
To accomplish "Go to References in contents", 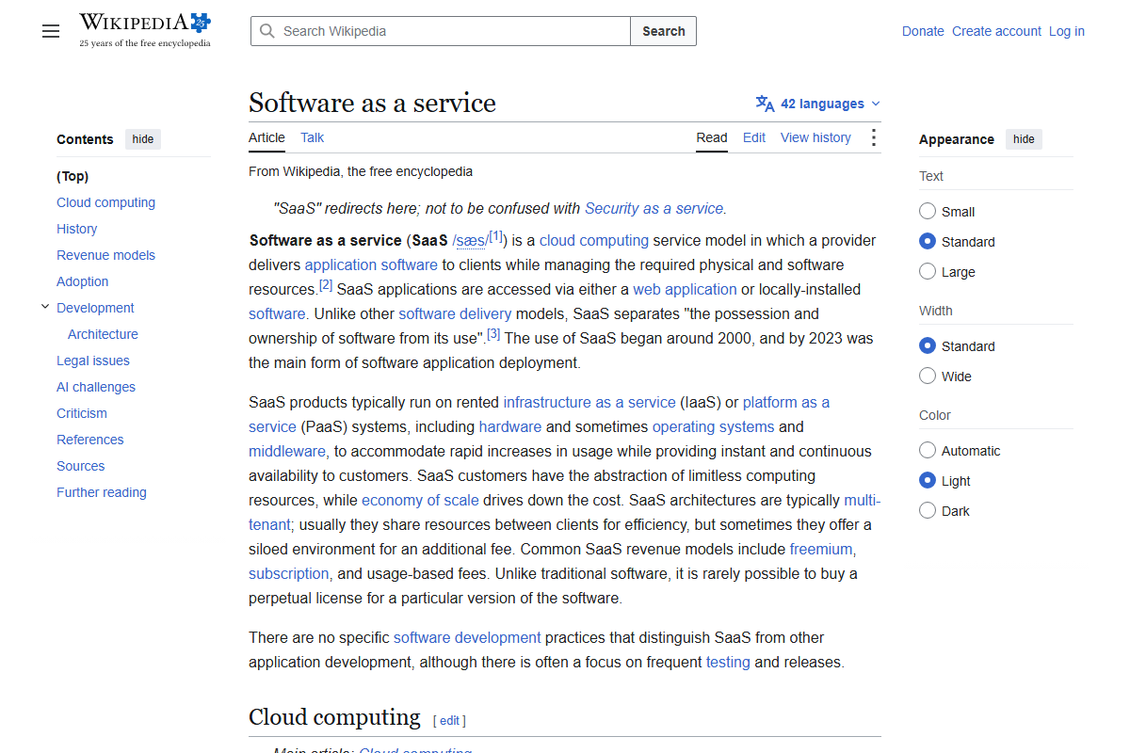I will click(x=89, y=440).
